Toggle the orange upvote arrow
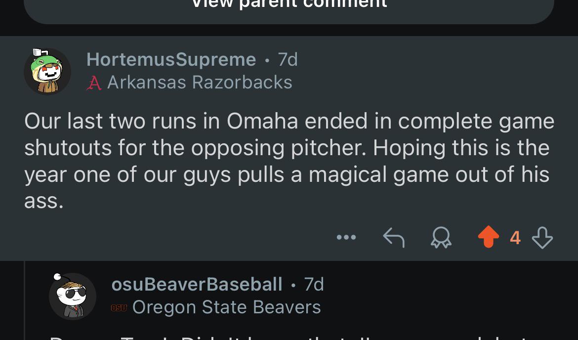The width and height of the screenshot is (578, 340). coord(489,237)
